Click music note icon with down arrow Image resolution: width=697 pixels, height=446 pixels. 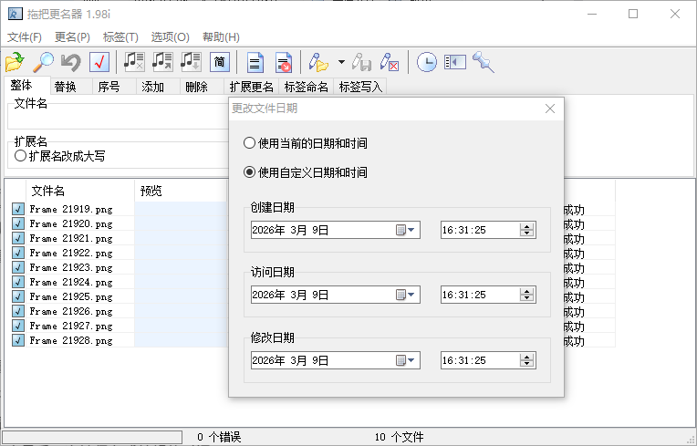pyautogui.click(x=191, y=62)
